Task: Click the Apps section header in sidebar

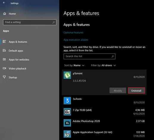Action: [x=6, y=31]
